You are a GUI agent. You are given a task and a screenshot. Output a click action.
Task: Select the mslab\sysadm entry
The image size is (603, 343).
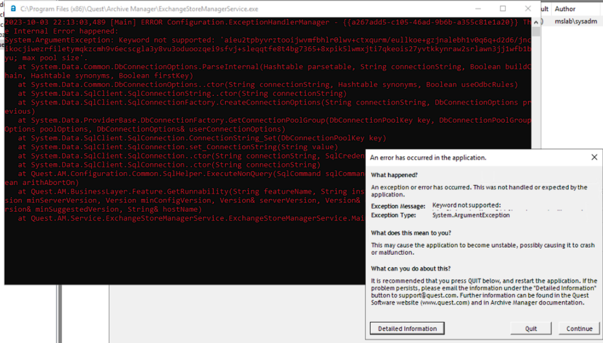point(575,21)
